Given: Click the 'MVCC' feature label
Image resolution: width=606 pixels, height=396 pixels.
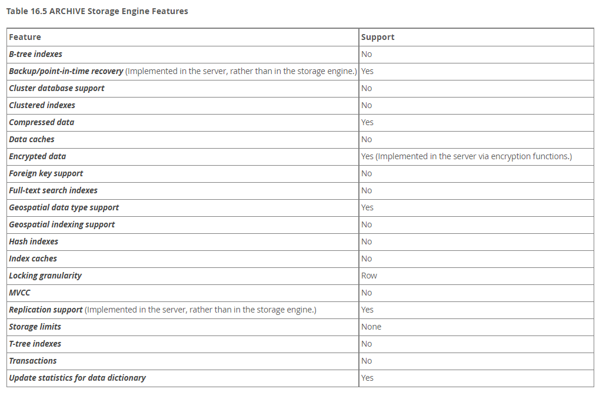Looking at the screenshot, I should tap(19, 293).
